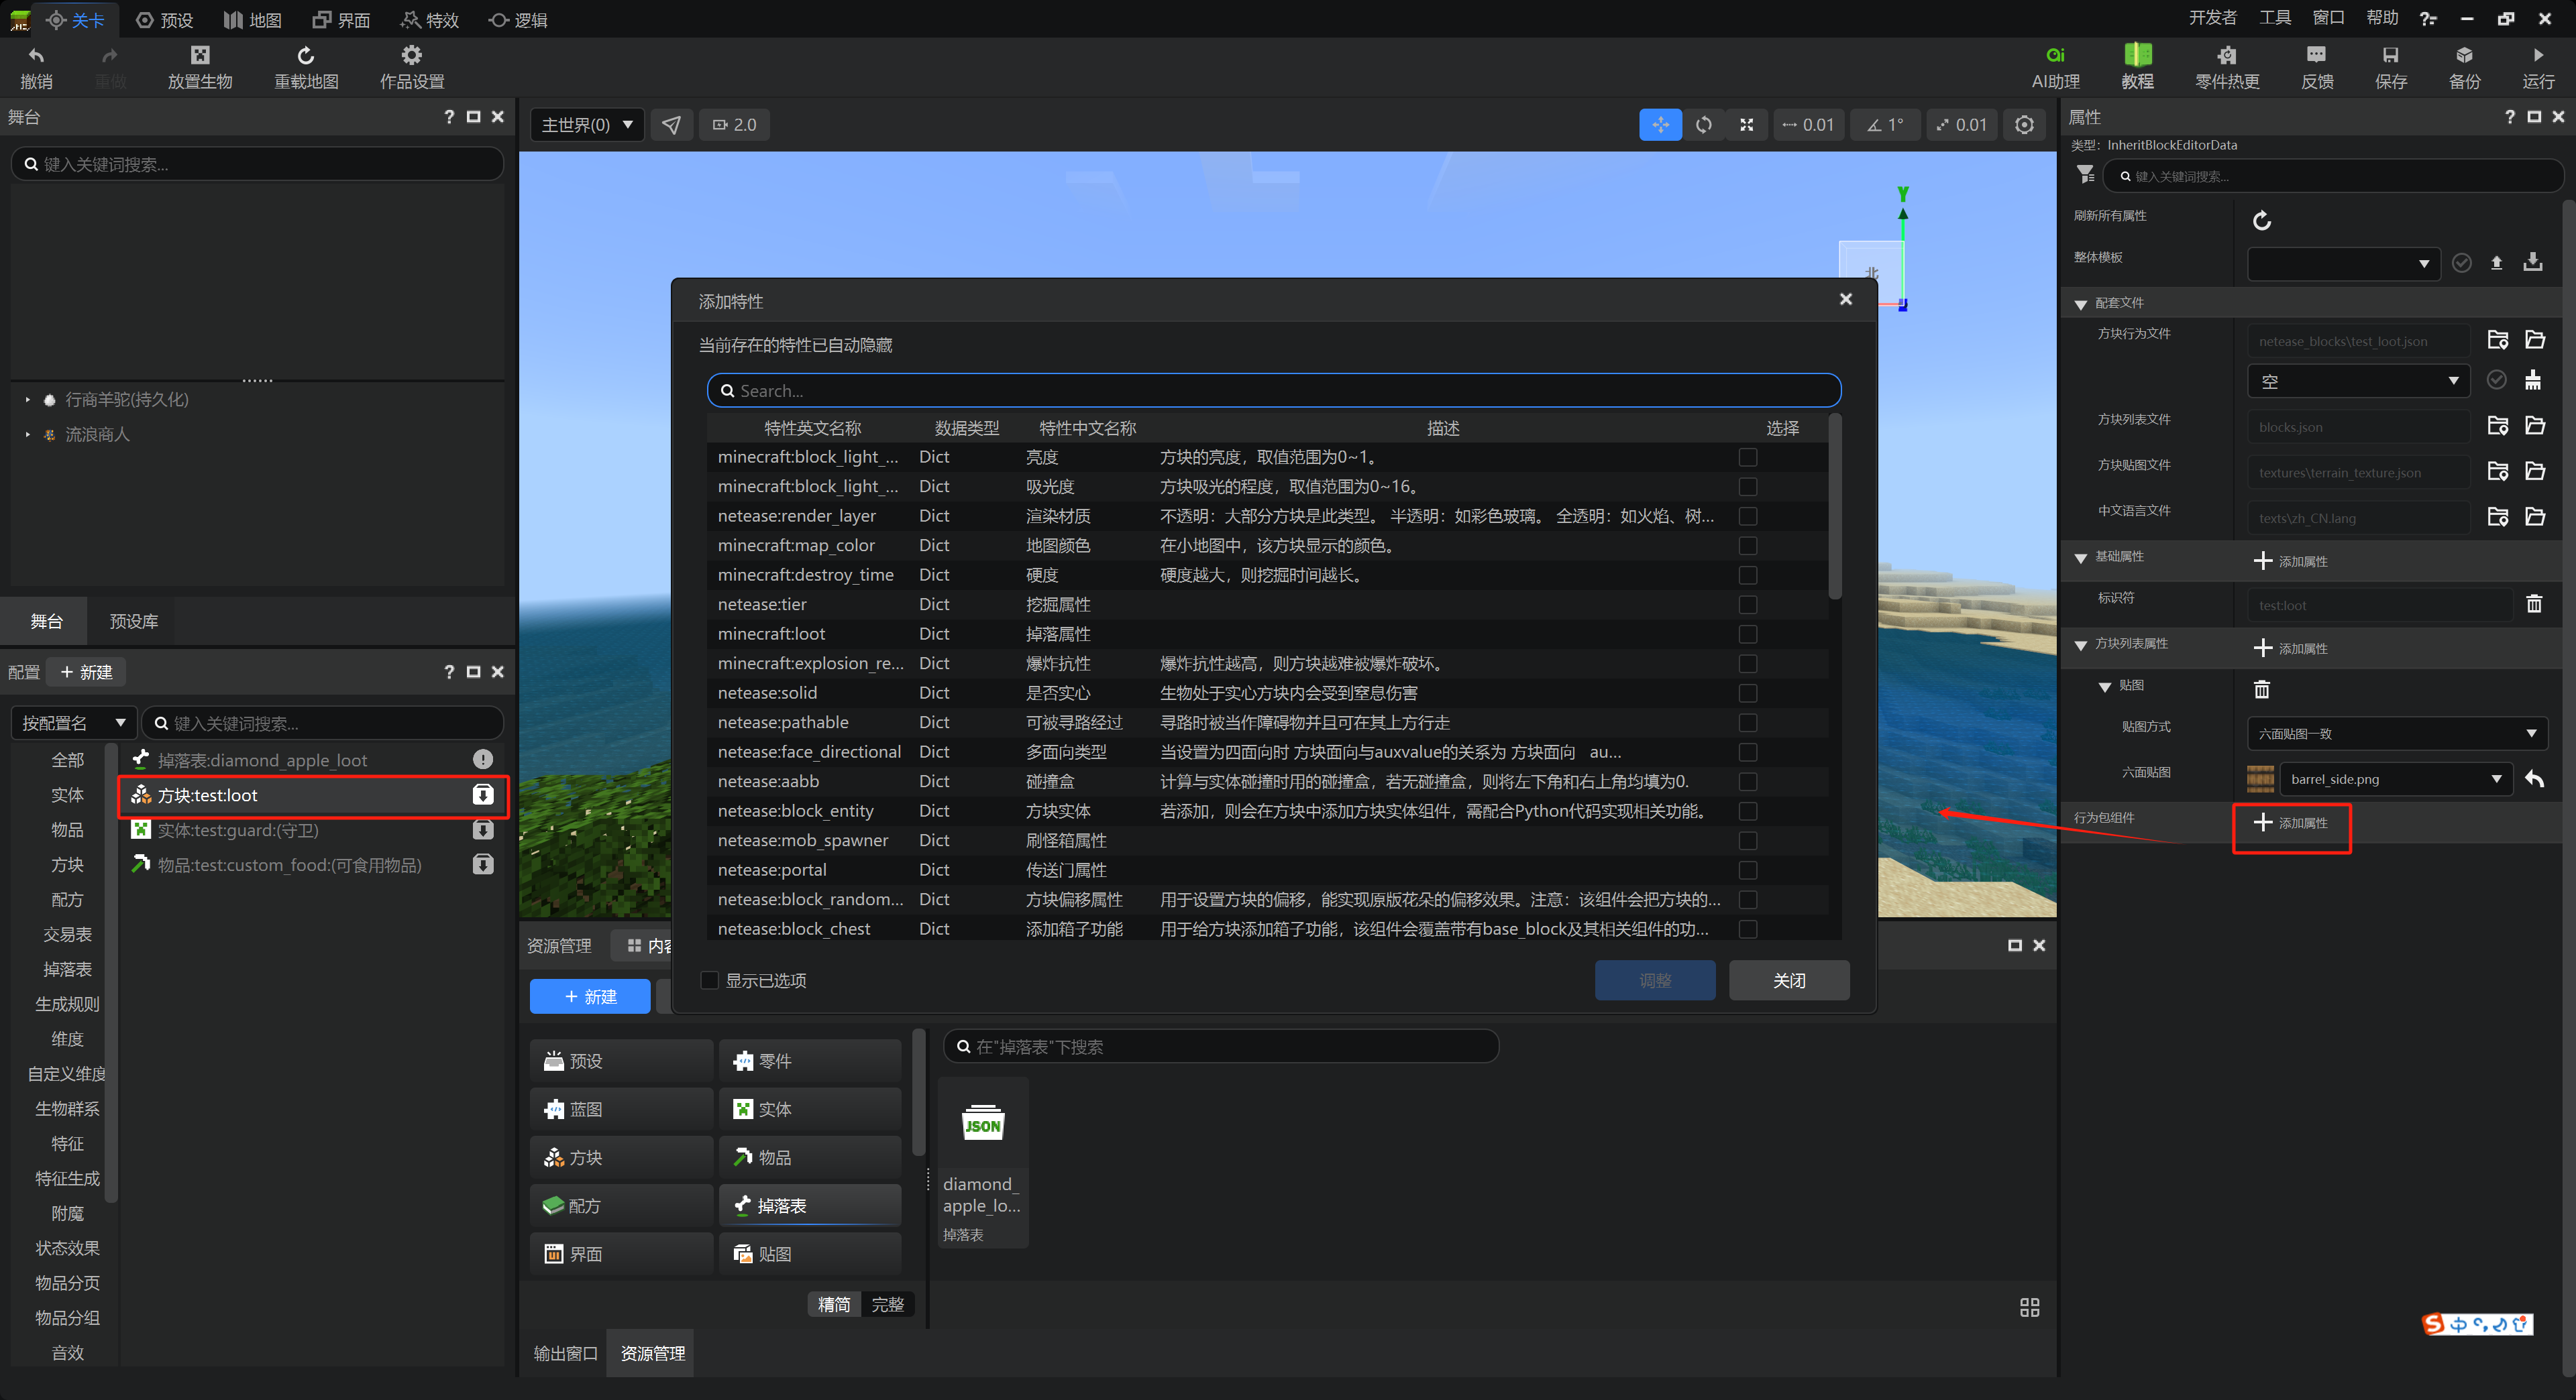Export 整体模板 with download icon

coord(2532,263)
